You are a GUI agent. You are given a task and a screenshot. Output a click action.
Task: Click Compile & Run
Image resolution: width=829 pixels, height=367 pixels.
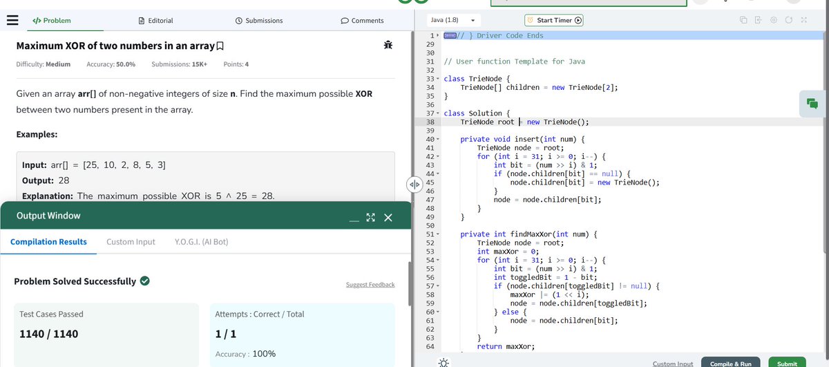point(731,363)
